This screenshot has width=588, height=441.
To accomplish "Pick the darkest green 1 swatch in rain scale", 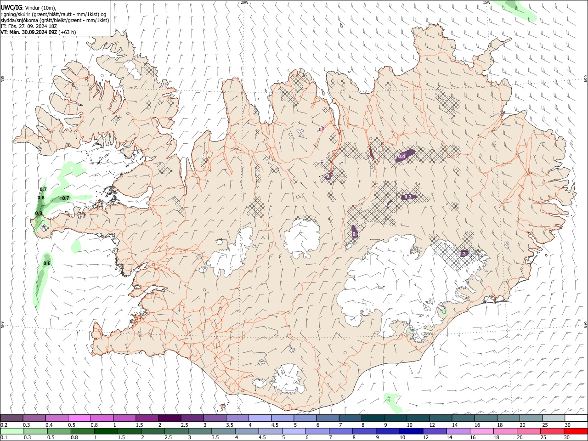I will pyautogui.click(x=106, y=431).
